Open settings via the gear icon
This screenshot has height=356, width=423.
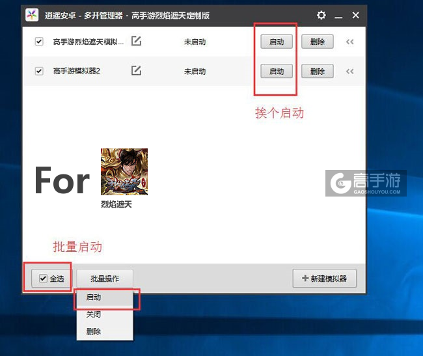coord(321,15)
